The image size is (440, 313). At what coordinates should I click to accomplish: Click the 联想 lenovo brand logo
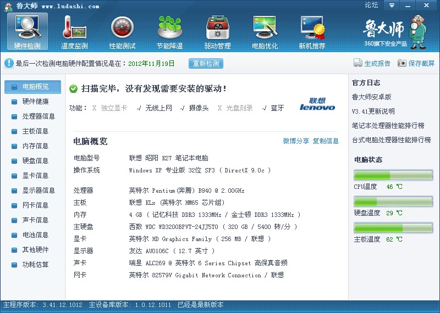[x=317, y=104]
